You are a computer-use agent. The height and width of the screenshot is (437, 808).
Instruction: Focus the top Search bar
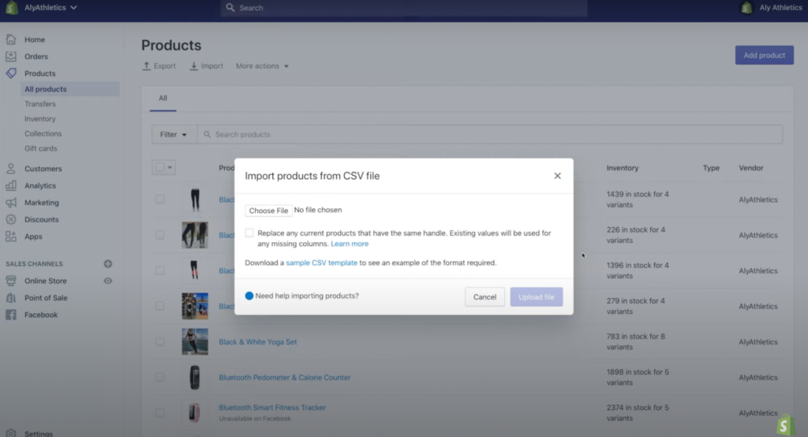coord(404,8)
